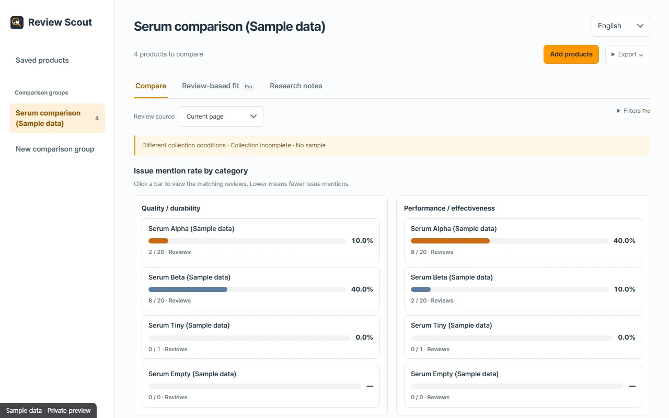The width and height of the screenshot is (669, 418).
Task: Open the Review source Current page dropdown
Action: click(x=222, y=117)
